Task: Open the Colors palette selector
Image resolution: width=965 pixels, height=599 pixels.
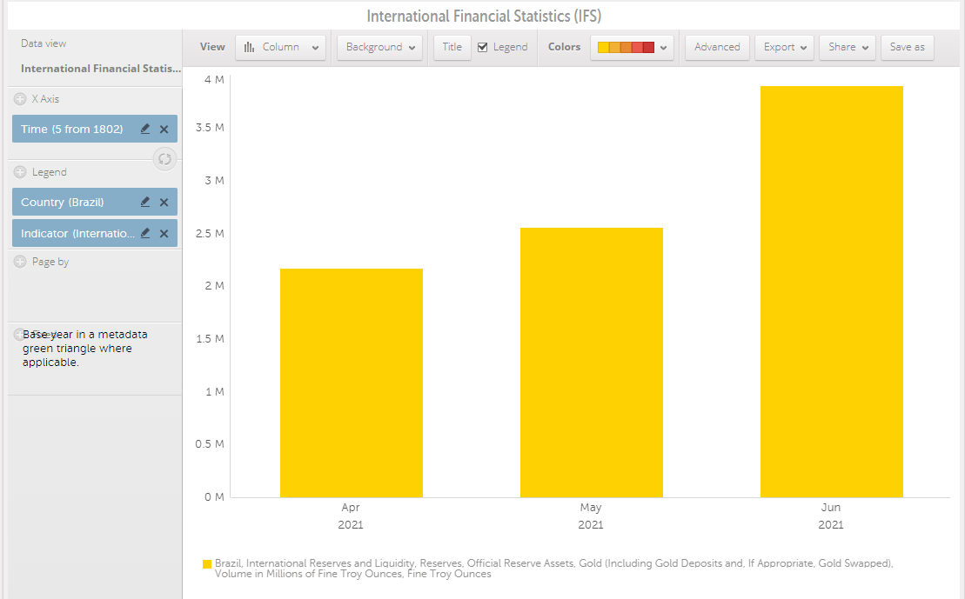Action: click(x=633, y=48)
